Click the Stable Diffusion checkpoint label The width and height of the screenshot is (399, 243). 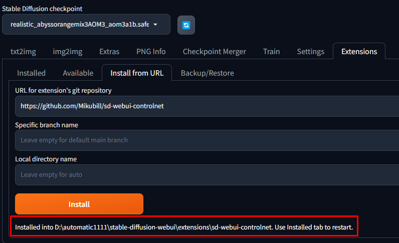pyautogui.click(x=42, y=9)
